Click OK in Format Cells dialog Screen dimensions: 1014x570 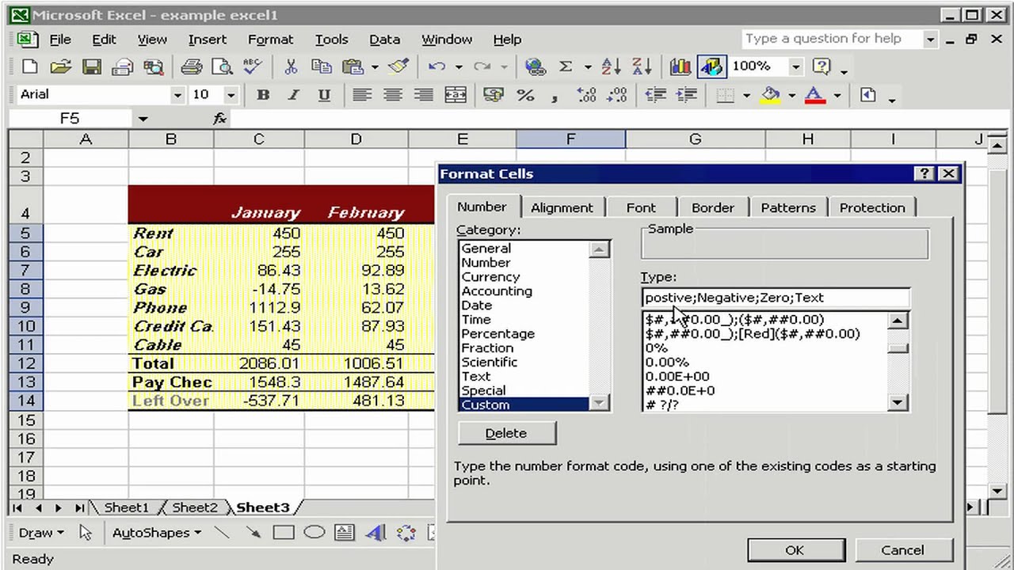[795, 550]
